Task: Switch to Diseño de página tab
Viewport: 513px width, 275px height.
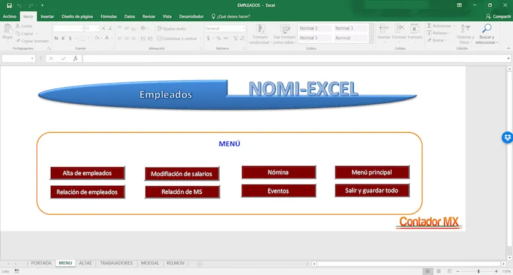Action: [x=77, y=16]
